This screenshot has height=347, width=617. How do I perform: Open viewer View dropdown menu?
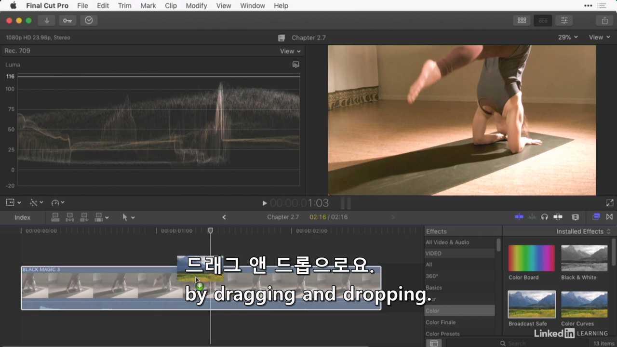[x=600, y=37]
